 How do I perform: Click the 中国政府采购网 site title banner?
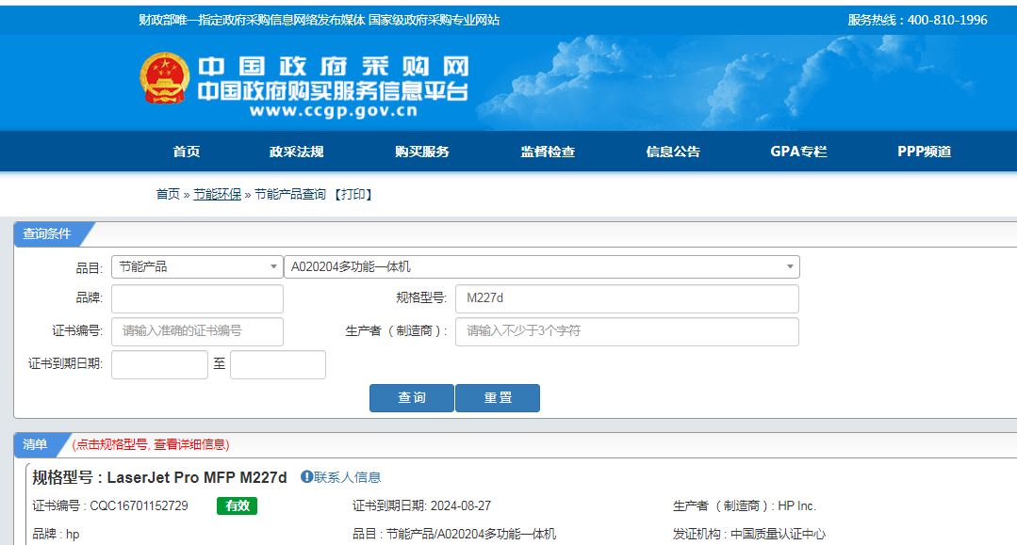(x=334, y=67)
